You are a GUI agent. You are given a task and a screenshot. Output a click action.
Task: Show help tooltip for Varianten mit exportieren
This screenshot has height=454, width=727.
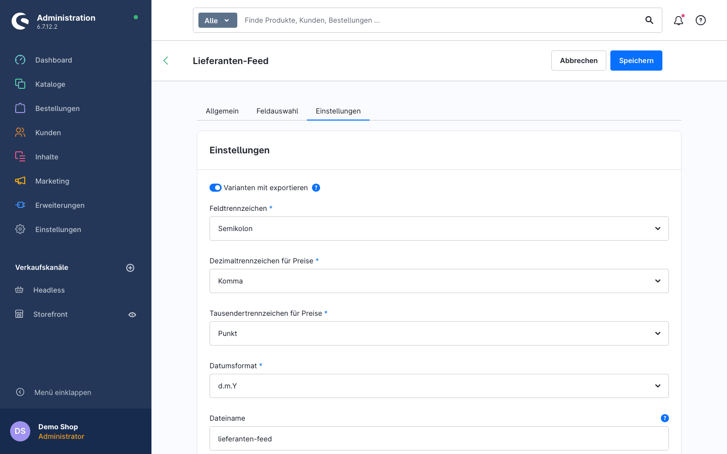pyautogui.click(x=316, y=188)
